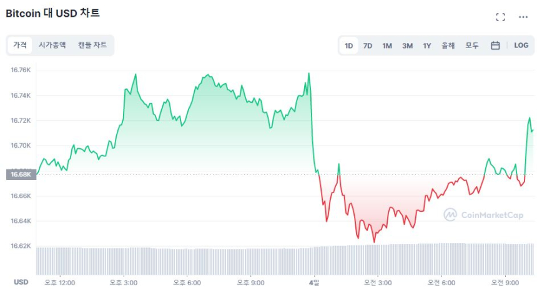Screen dimensions: 537x289
Task: Click the CoinMarketCap watermark logo
Action: [484, 215]
